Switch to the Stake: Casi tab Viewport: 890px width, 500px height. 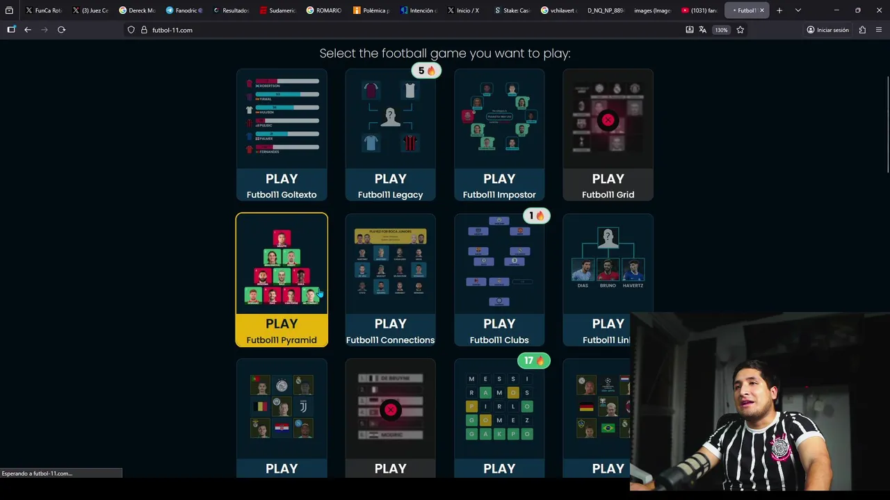coord(511,10)
